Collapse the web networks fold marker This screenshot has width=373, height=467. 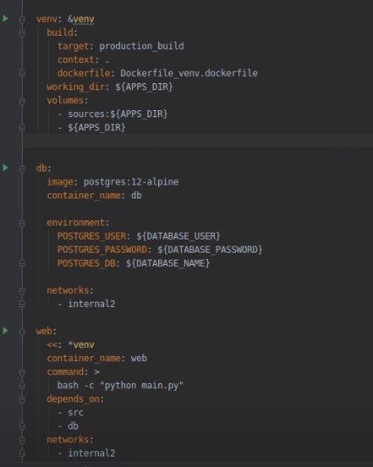pos(22,440)
